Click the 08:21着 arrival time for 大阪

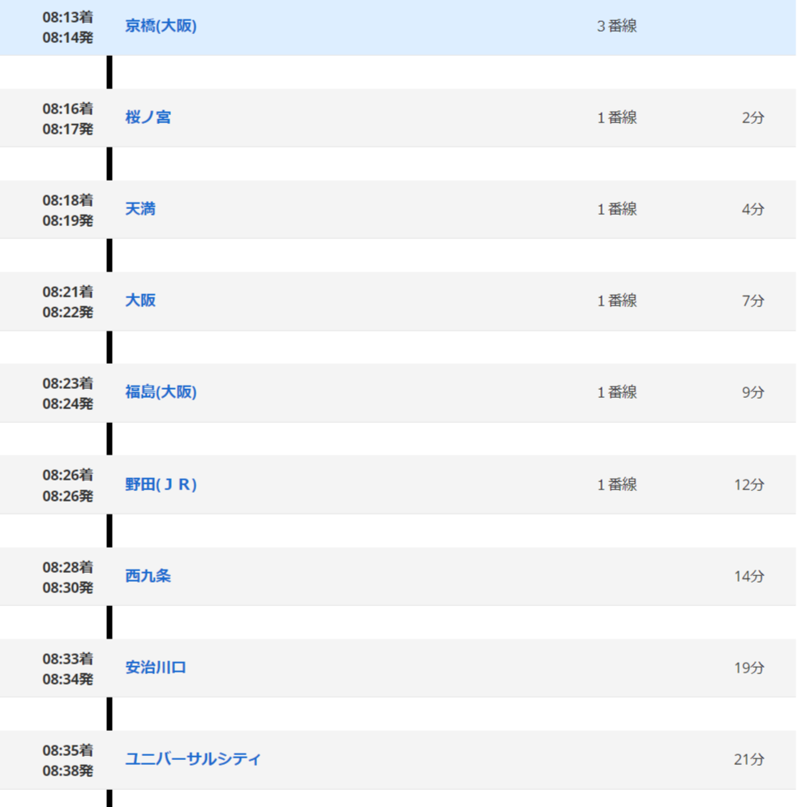[68, 291]
